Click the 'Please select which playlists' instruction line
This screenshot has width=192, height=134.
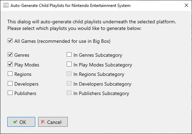coord(74,28)
